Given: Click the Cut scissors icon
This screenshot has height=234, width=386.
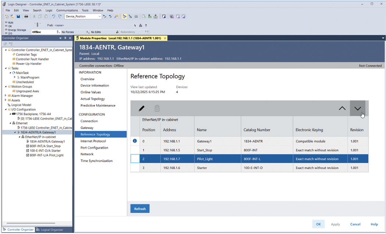Looking at the screenshot, I should pyautogui.click(x=34, y=17).
